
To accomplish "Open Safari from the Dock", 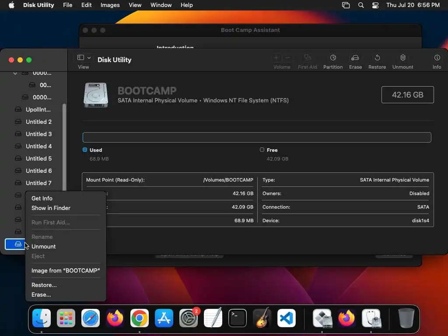I will pos(91,318).
